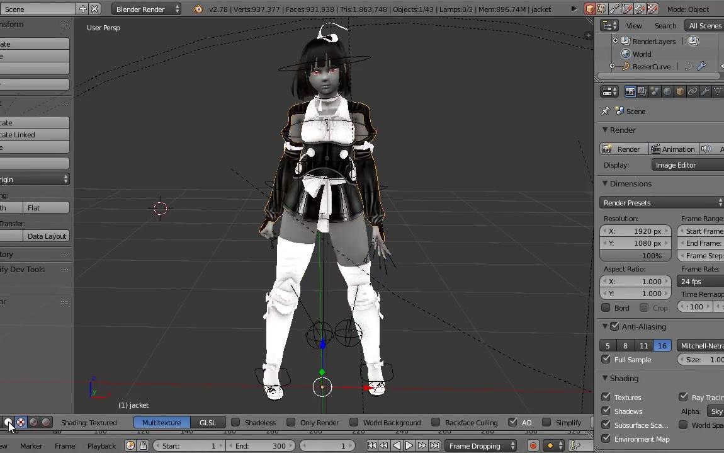This screenshot has width=724, height=453.
Task: Click the Animation render button
Action: (x=673, y=149)
